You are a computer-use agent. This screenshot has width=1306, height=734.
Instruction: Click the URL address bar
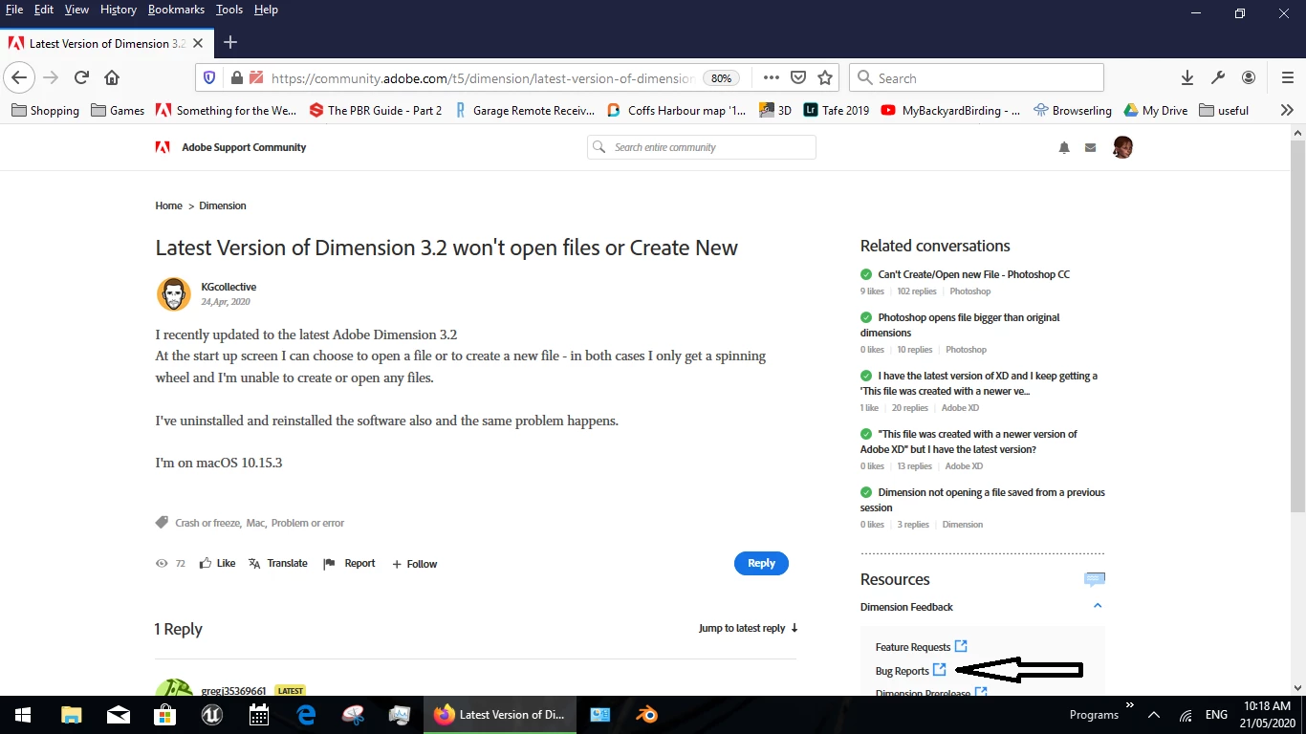pos(482,78)
